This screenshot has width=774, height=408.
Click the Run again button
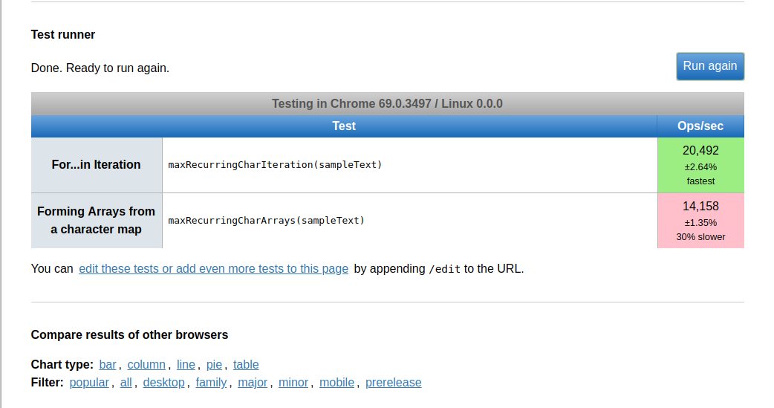[709, 66]
